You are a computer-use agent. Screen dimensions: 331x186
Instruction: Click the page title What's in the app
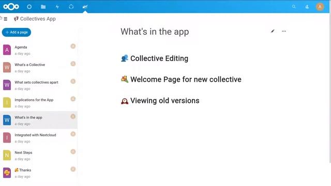[155, 32]
